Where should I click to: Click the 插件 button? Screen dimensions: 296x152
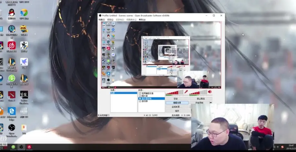click(177, 111)
